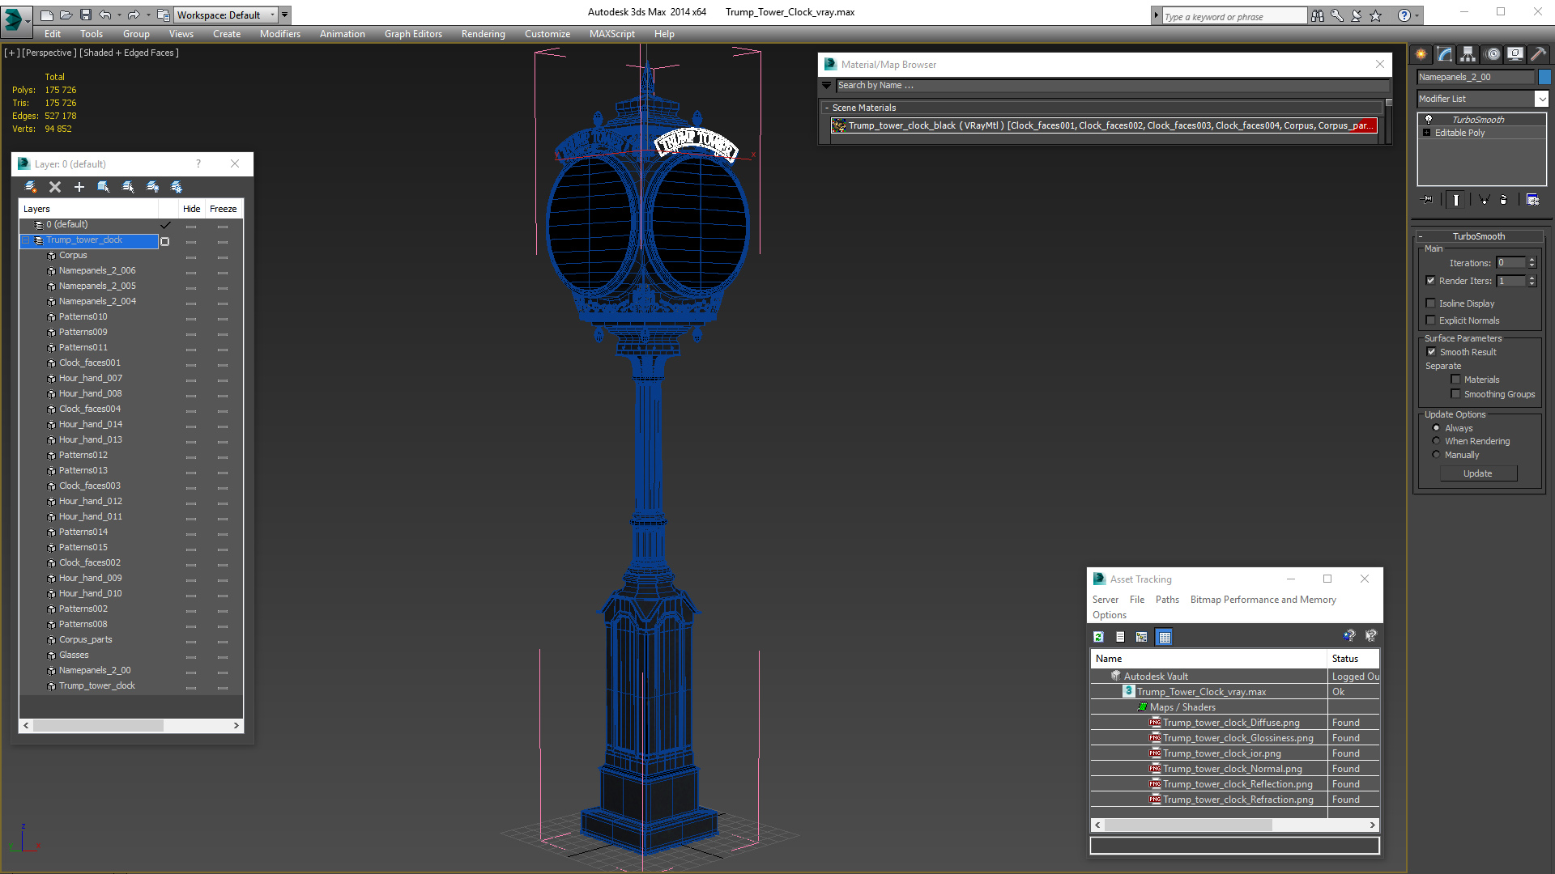
Task: Select Always radio button in Update Options
Action: coord(1437,426)
